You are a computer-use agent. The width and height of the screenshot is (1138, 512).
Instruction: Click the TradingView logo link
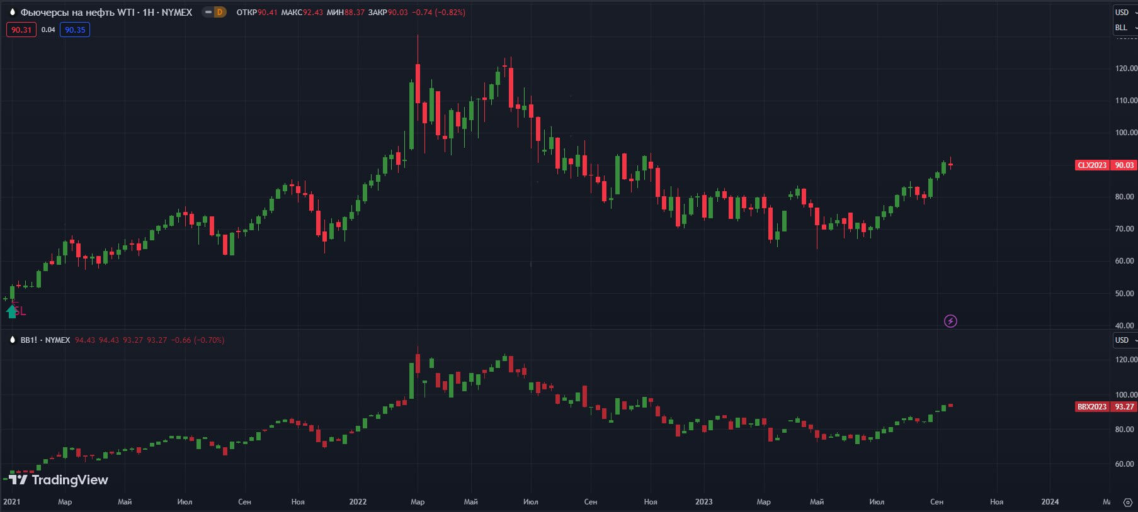(59, 480)
